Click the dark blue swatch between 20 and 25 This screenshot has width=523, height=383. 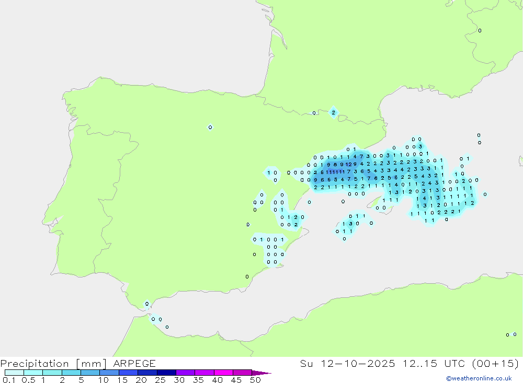click(x=147, y=373)
